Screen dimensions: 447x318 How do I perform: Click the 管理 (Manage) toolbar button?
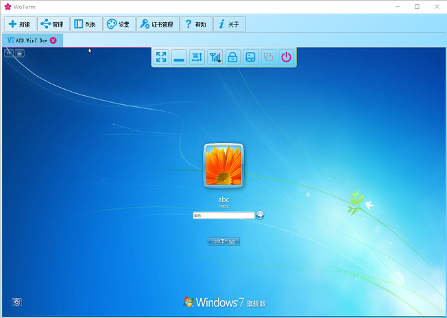click(53, 24)
